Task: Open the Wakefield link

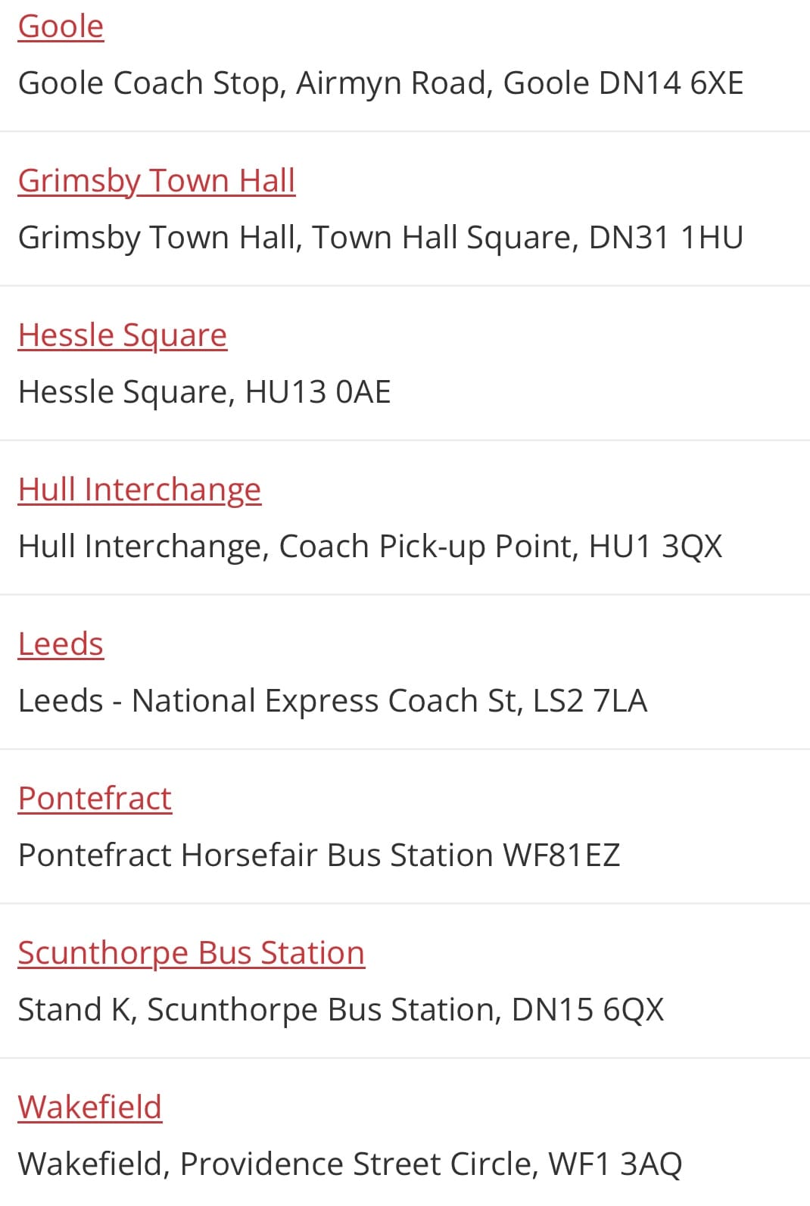Action: [x=90, y=1108]
